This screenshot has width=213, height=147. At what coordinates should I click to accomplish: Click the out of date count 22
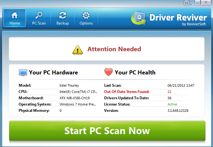pos(169,92)
